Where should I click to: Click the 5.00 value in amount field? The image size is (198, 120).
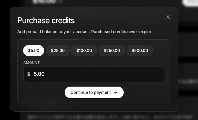[39, 74]
